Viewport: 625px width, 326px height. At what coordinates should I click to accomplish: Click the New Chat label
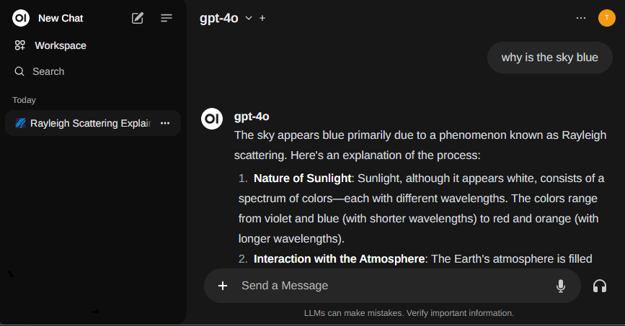(x=61, y=18)
